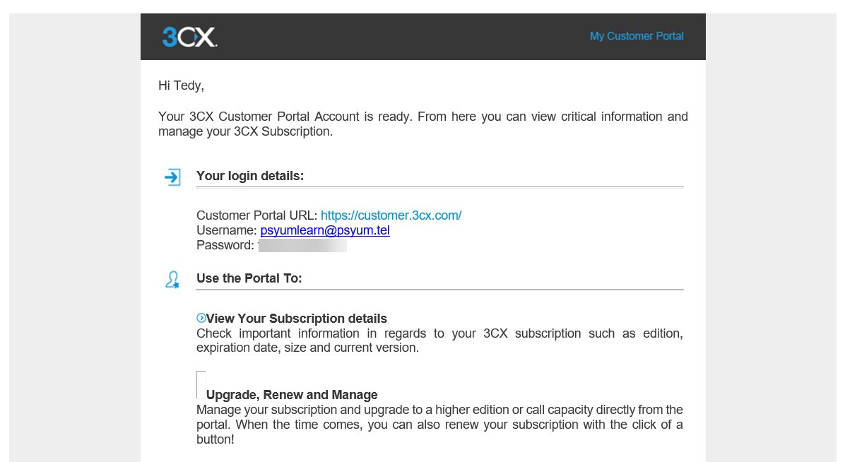
Task: Click the user profile icon beside Use the Portal To
Action: (172, 280)
